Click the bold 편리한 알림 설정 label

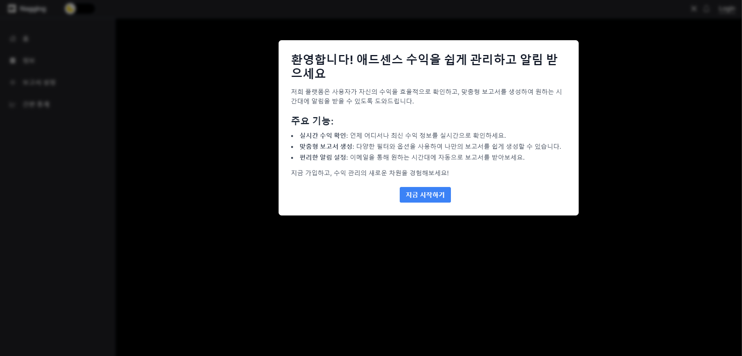point(323,157)
